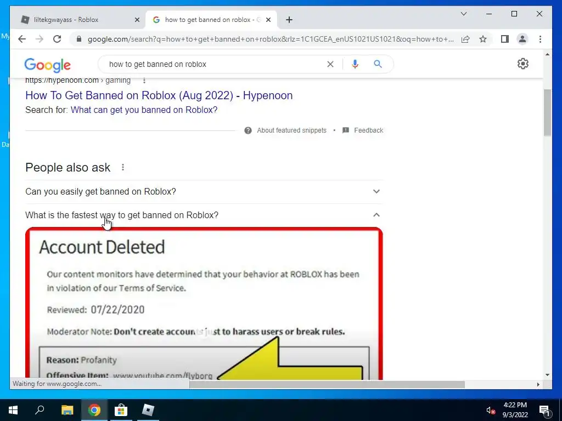Open the notification center icon
This screenshot has height=421, width=562.
[545, 410]
